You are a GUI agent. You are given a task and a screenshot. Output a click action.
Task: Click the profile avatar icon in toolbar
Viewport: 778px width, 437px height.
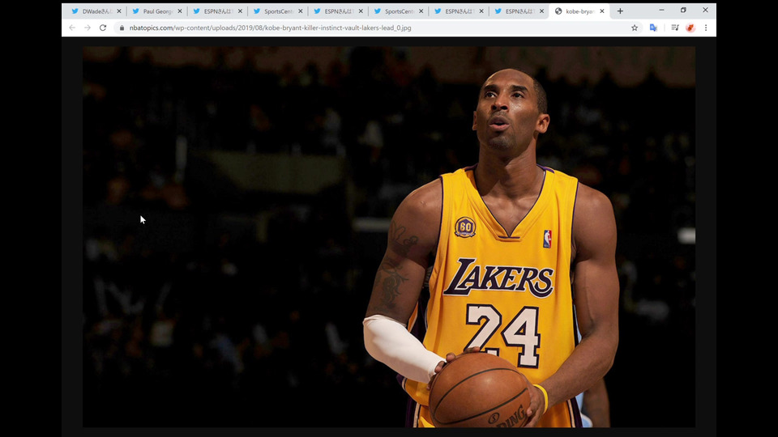pos(690,28)
